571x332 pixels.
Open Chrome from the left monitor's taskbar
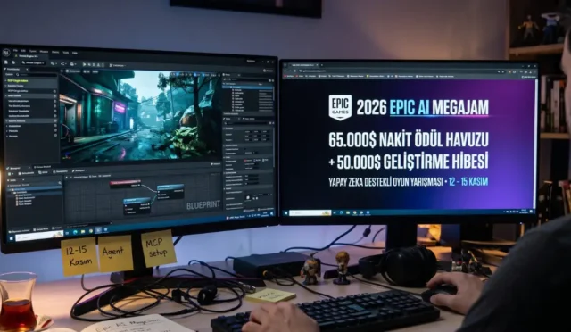(91, 231)
